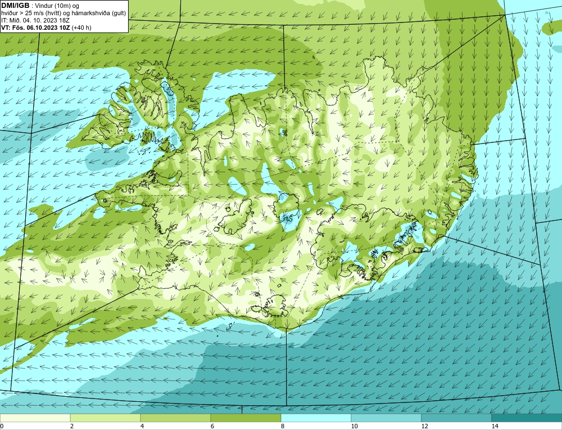562x430 pixels.
Task: Click the legend value label 10
Action: coord(355,426)
